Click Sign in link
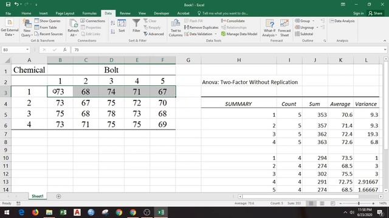Image resolution: width=389 pixels, height=218 pixels. (x=358, y=13)
